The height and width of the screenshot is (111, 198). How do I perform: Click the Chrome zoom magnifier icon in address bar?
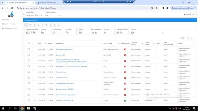tap(152, 8)
